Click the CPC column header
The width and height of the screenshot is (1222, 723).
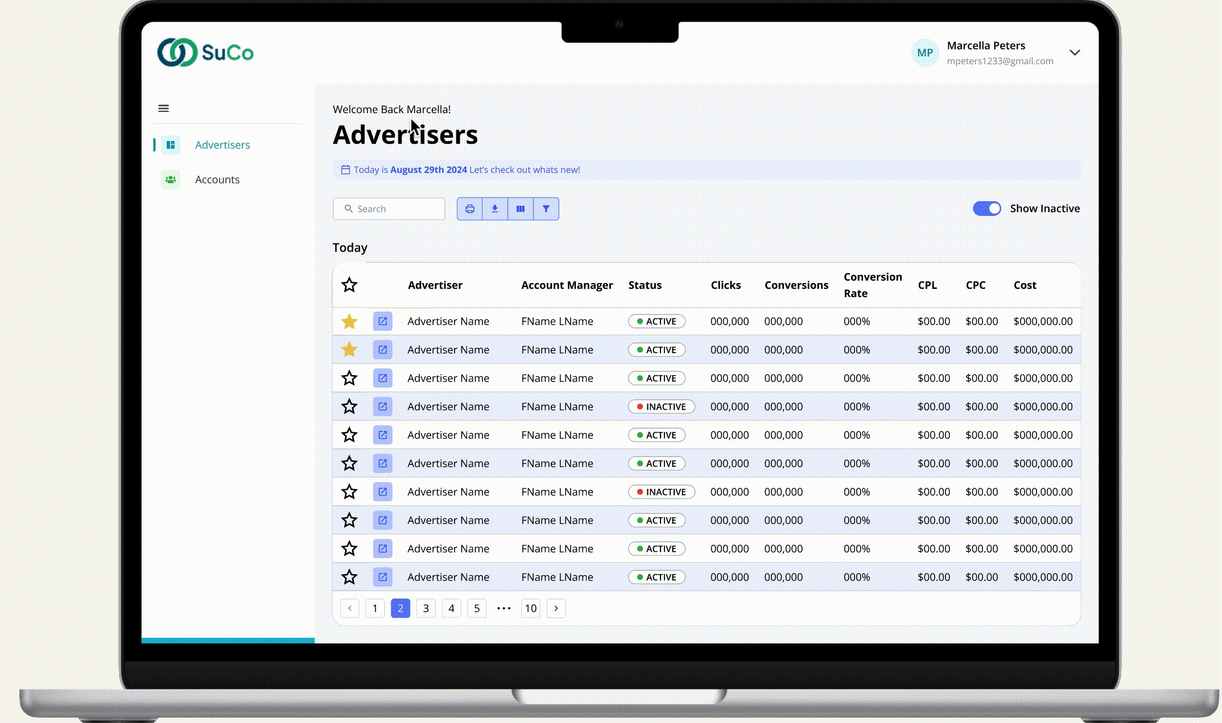[x=976, y=285]
